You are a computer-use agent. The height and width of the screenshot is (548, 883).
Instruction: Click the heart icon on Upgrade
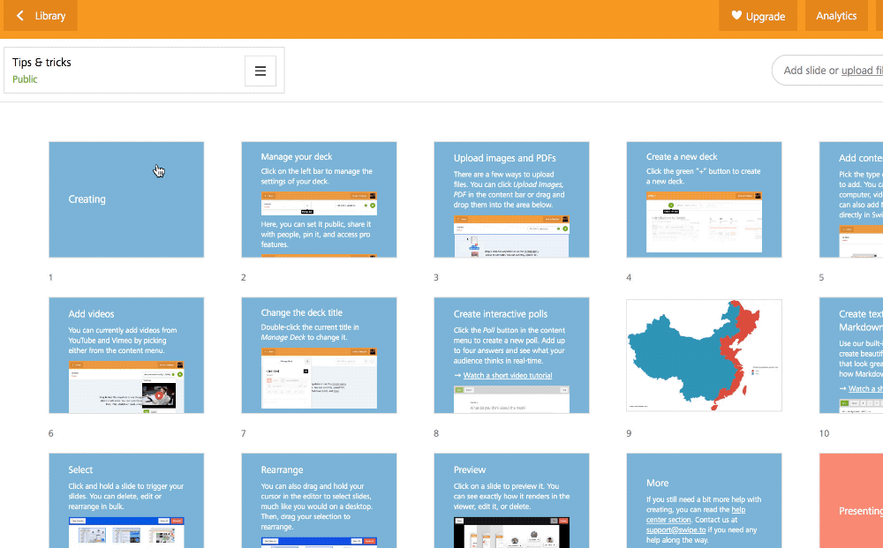(x=736, y=16)
